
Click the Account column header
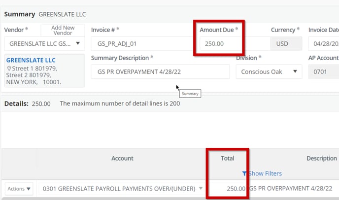pyautogui.click(x=122, y=158)
